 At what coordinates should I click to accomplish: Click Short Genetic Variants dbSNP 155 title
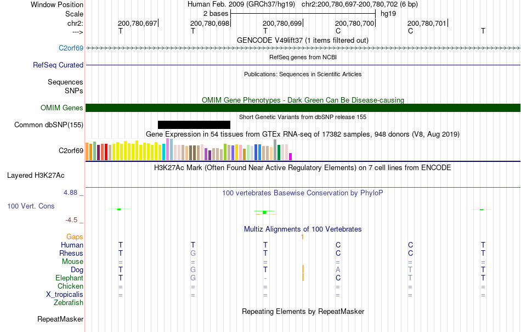click(x=303, y=117)
